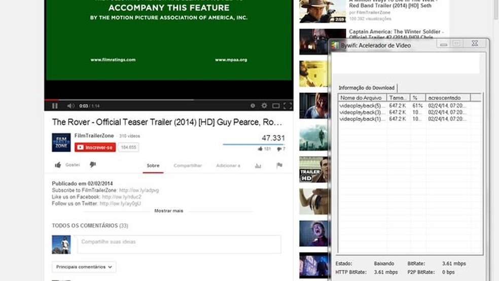Click the 47.331 view count
The width and height of the screenshot is (499, 281).
coord(273,138)
